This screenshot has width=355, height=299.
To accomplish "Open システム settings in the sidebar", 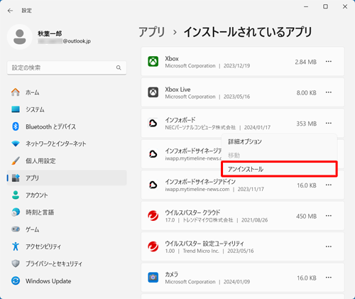I will tap(67, 109).
